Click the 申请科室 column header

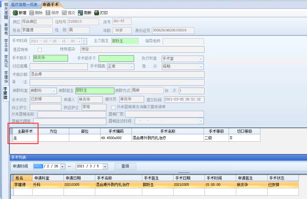pos(48,178)
